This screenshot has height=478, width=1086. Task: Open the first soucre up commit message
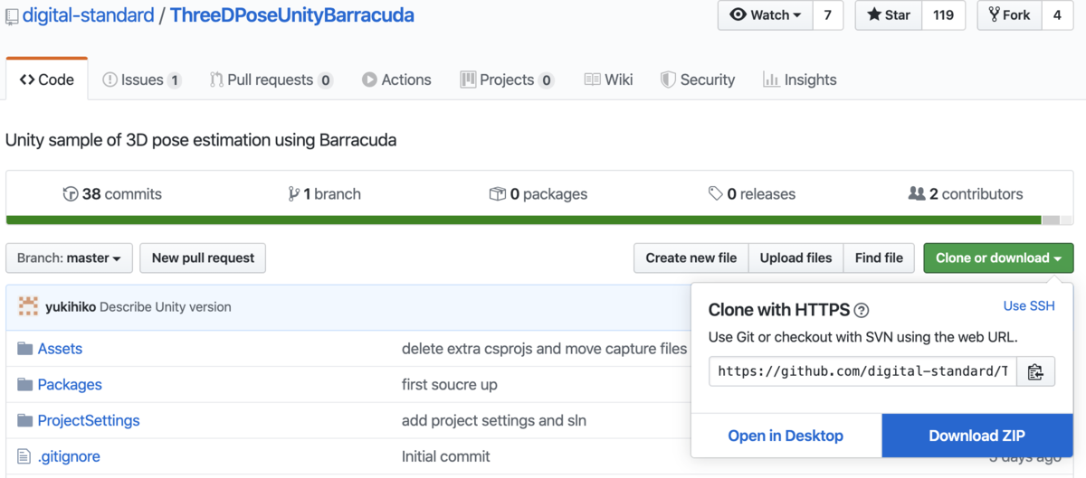[x=450, y=384]
